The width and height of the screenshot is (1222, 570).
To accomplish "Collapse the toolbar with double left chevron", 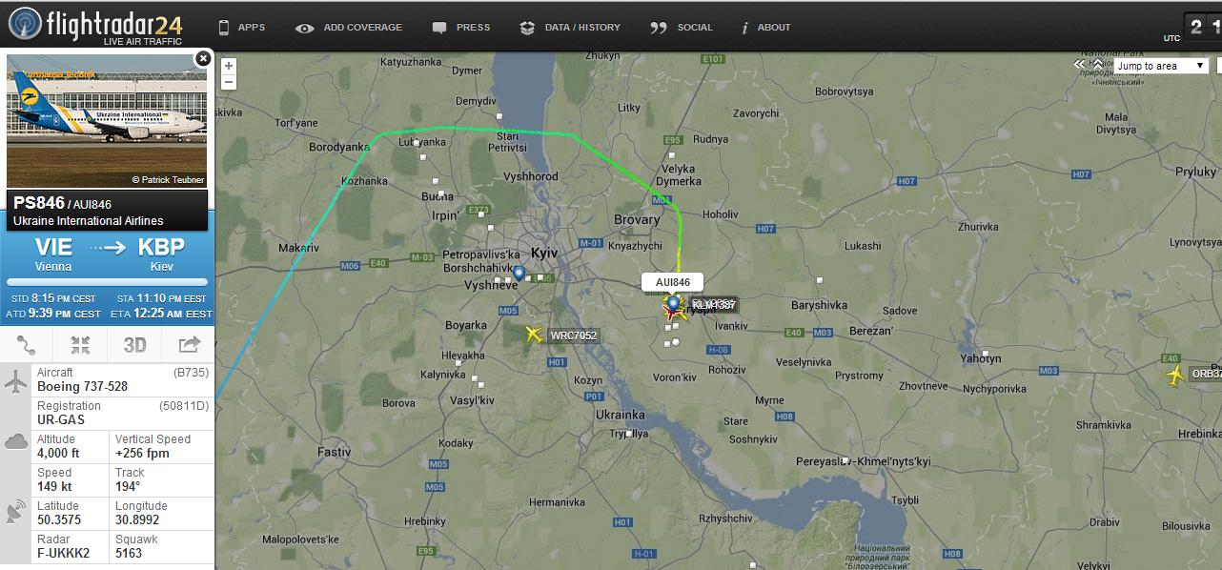I will (x=1080, y=65).
